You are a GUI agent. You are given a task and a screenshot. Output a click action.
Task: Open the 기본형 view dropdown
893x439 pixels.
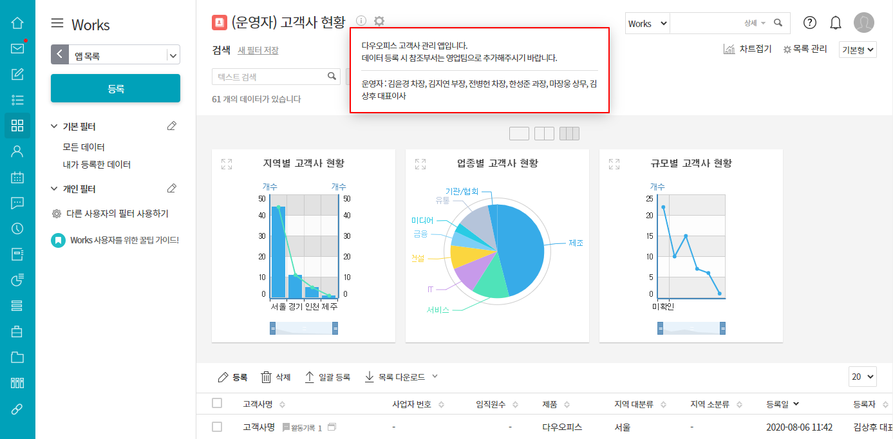tap(858, 50)
